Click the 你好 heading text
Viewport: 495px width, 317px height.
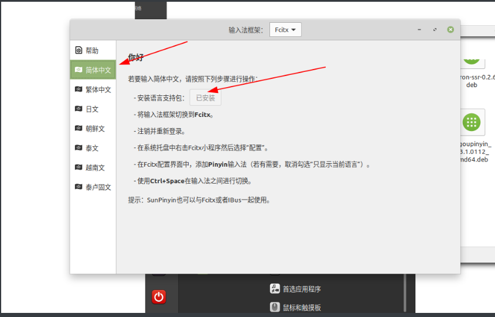(x=136, y=57)
